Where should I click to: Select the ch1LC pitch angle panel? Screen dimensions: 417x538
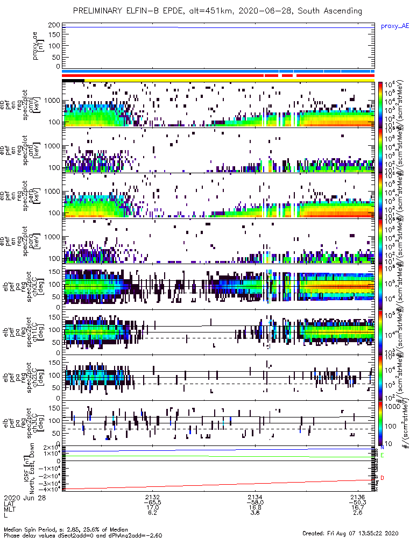point(218,332)
